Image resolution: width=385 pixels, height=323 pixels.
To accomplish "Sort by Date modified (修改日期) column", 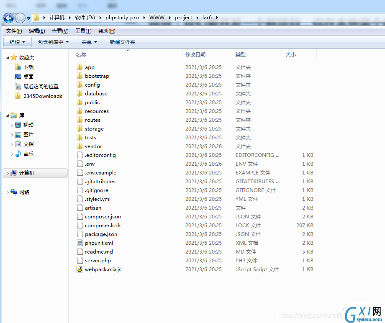I will (x=195, y=54).
